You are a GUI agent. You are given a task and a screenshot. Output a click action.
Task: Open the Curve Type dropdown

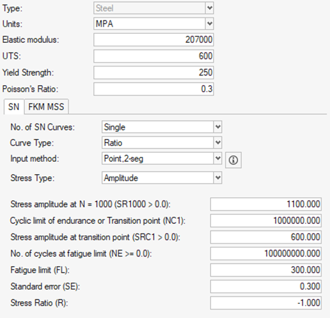pos(162,143)
